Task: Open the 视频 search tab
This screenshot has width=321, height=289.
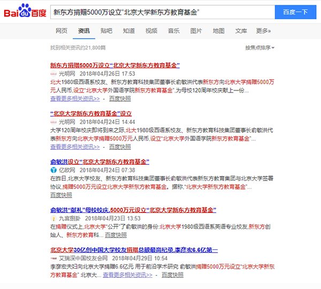Action: click(151, 31)
